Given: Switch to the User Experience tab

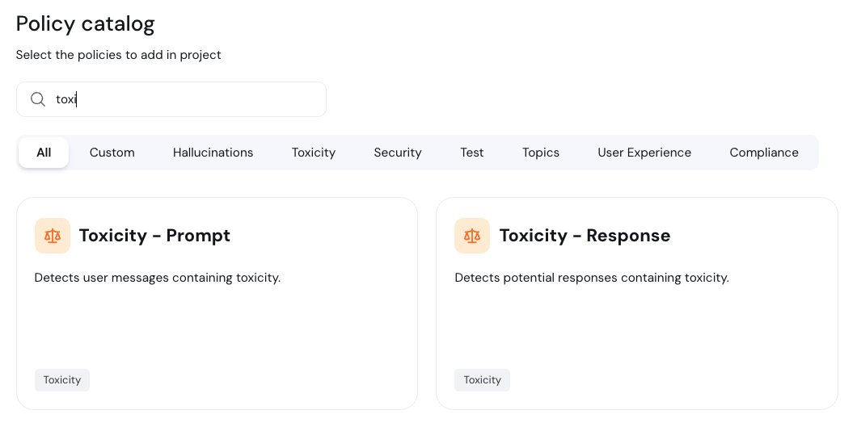Looking at the screenshot, I should point(644,153).
